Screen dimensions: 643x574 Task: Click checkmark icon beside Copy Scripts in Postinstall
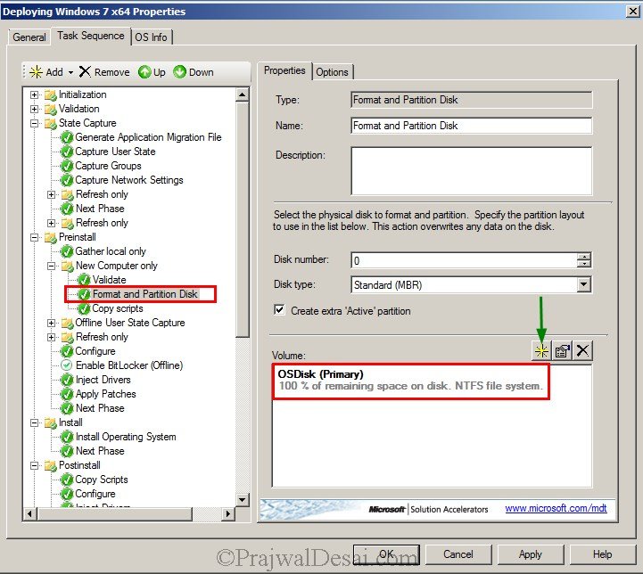pos(66,480)
